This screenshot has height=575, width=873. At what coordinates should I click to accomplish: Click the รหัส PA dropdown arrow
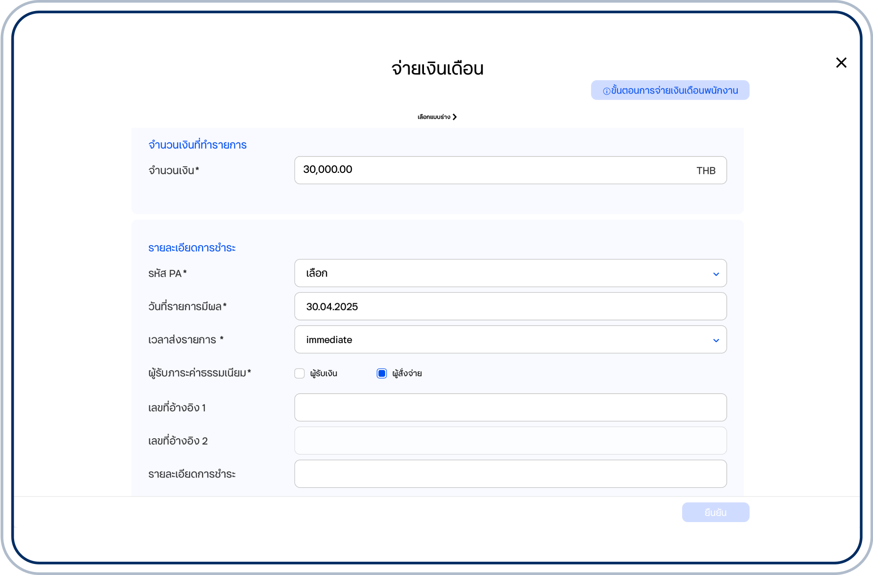[716, 274]
